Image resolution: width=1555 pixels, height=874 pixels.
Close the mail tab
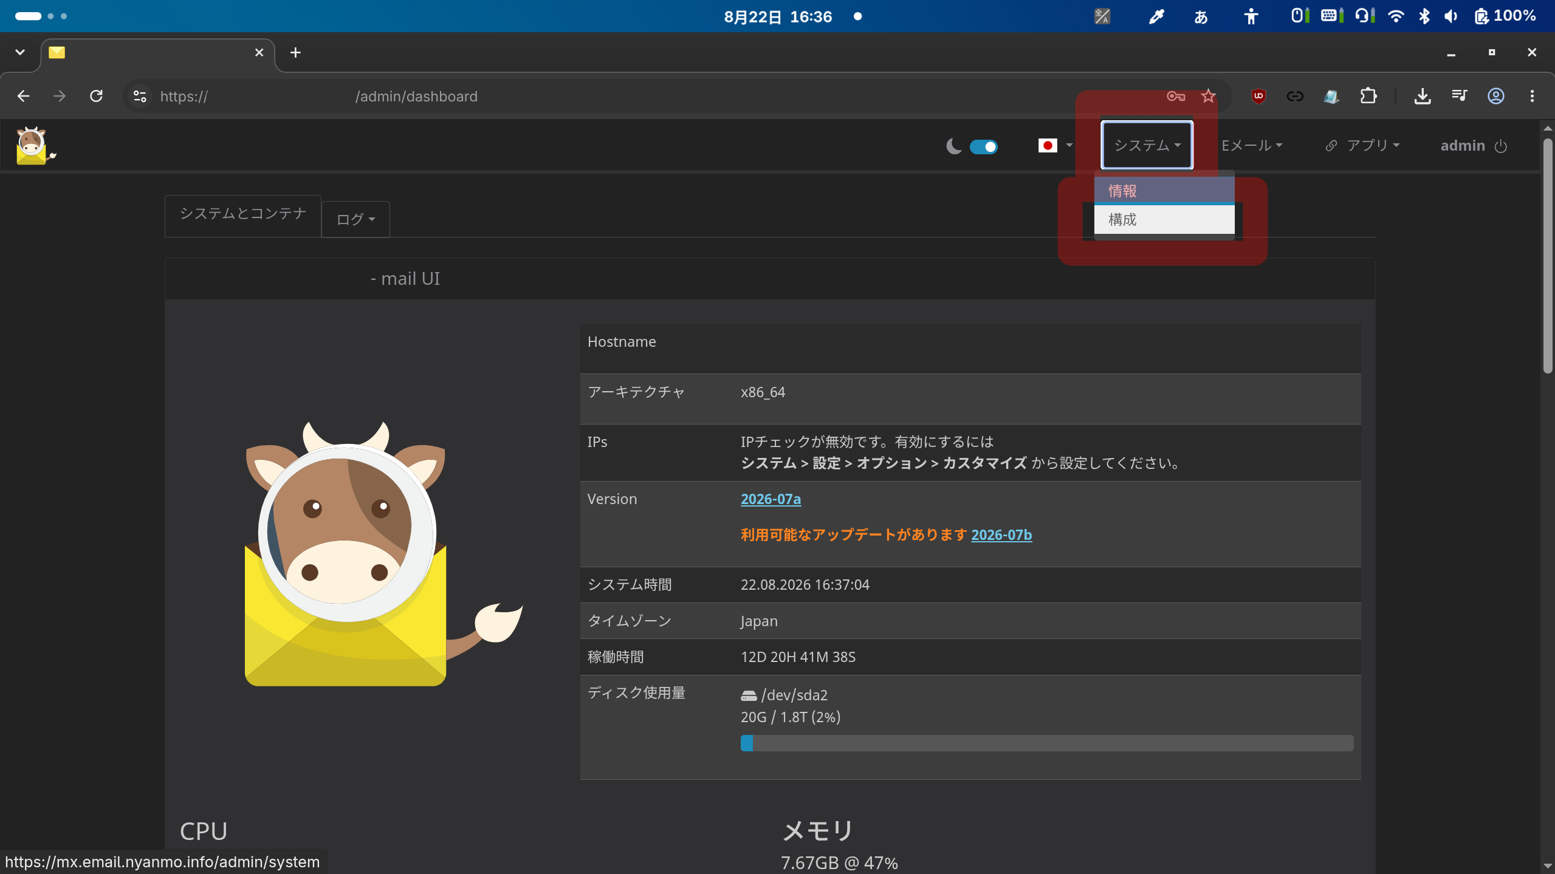(259, 53)
